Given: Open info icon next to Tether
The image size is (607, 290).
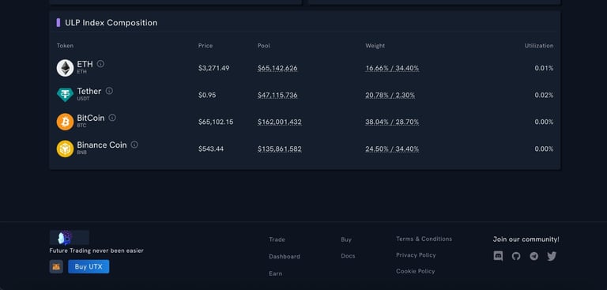Looking at the screenshot, I should (x=109, y=91).
